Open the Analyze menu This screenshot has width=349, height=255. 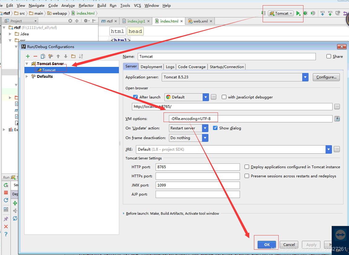click(x=68, y=5)
